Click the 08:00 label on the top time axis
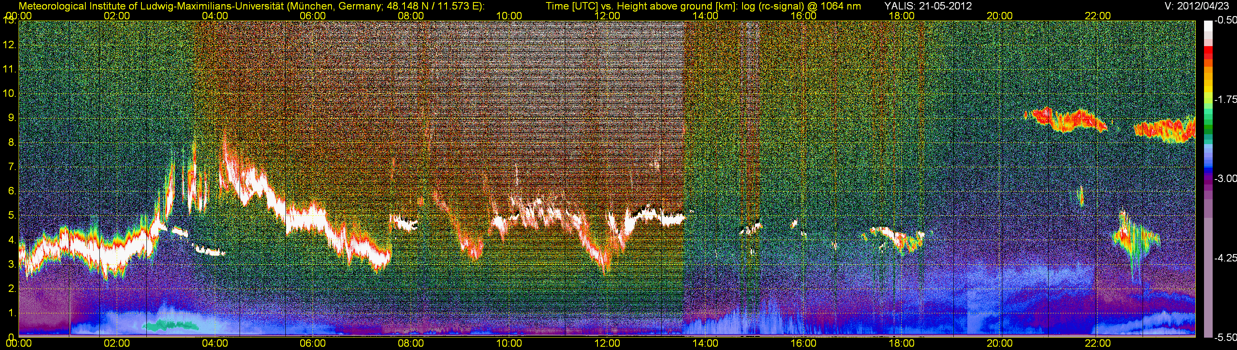The width and height of the screenshot is (1237, 350). (x=411, y=16)
